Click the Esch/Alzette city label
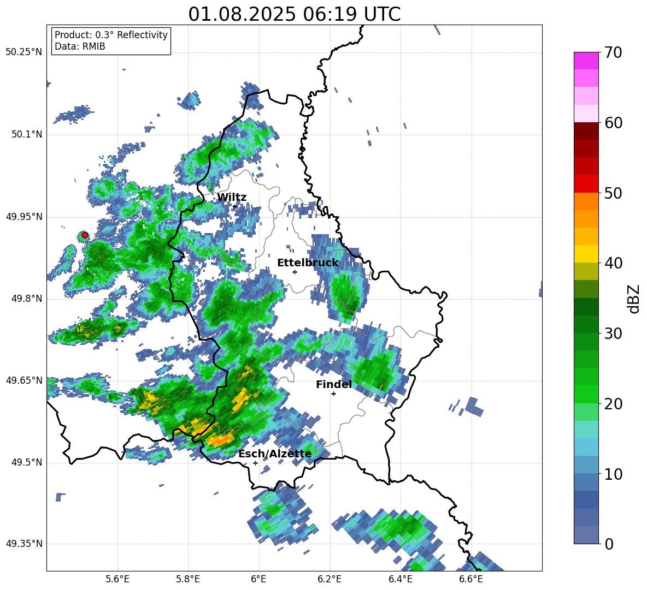 pyautogui.click(x=275, y=454)
